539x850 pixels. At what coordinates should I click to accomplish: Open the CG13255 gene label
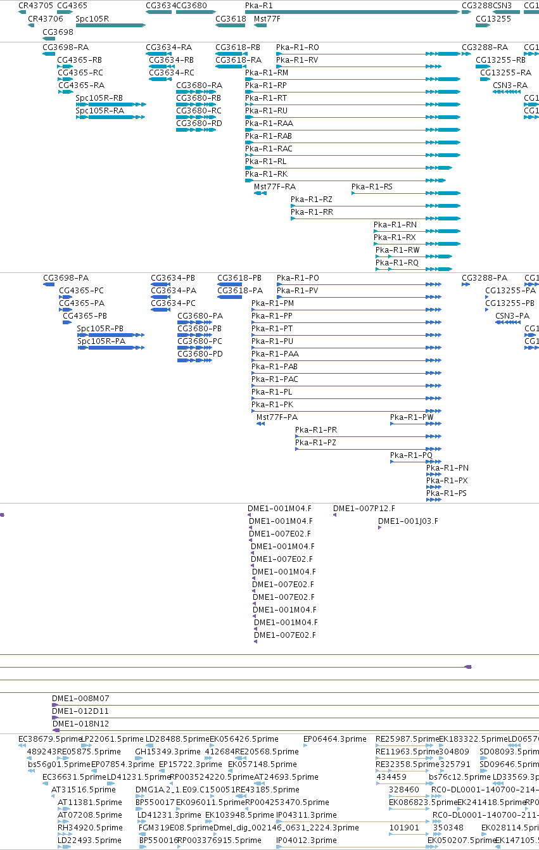point(493,18)
